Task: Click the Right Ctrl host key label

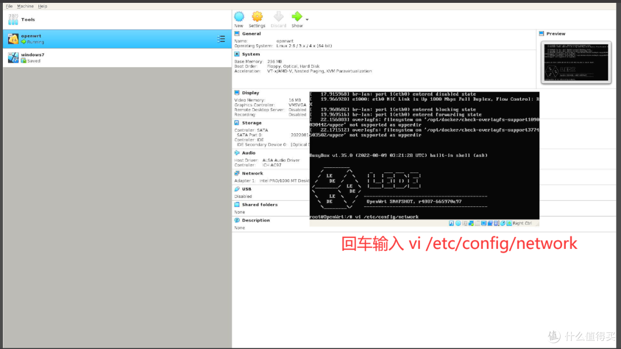Action: coord(522,224)
